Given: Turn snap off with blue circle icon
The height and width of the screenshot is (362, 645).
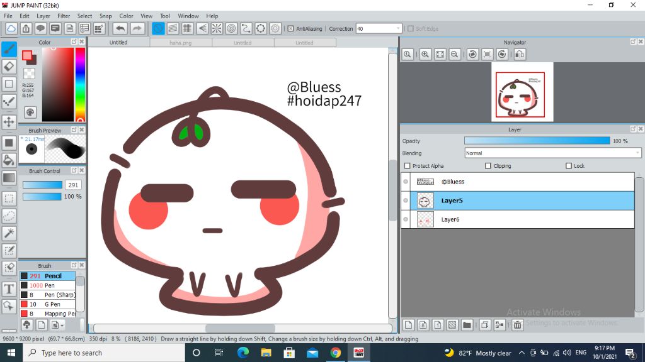Looking at the screenshot, I should (x=158, y=28).
